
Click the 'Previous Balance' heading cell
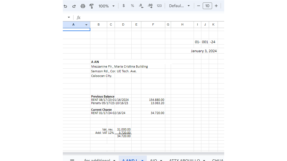pos(103,96)
